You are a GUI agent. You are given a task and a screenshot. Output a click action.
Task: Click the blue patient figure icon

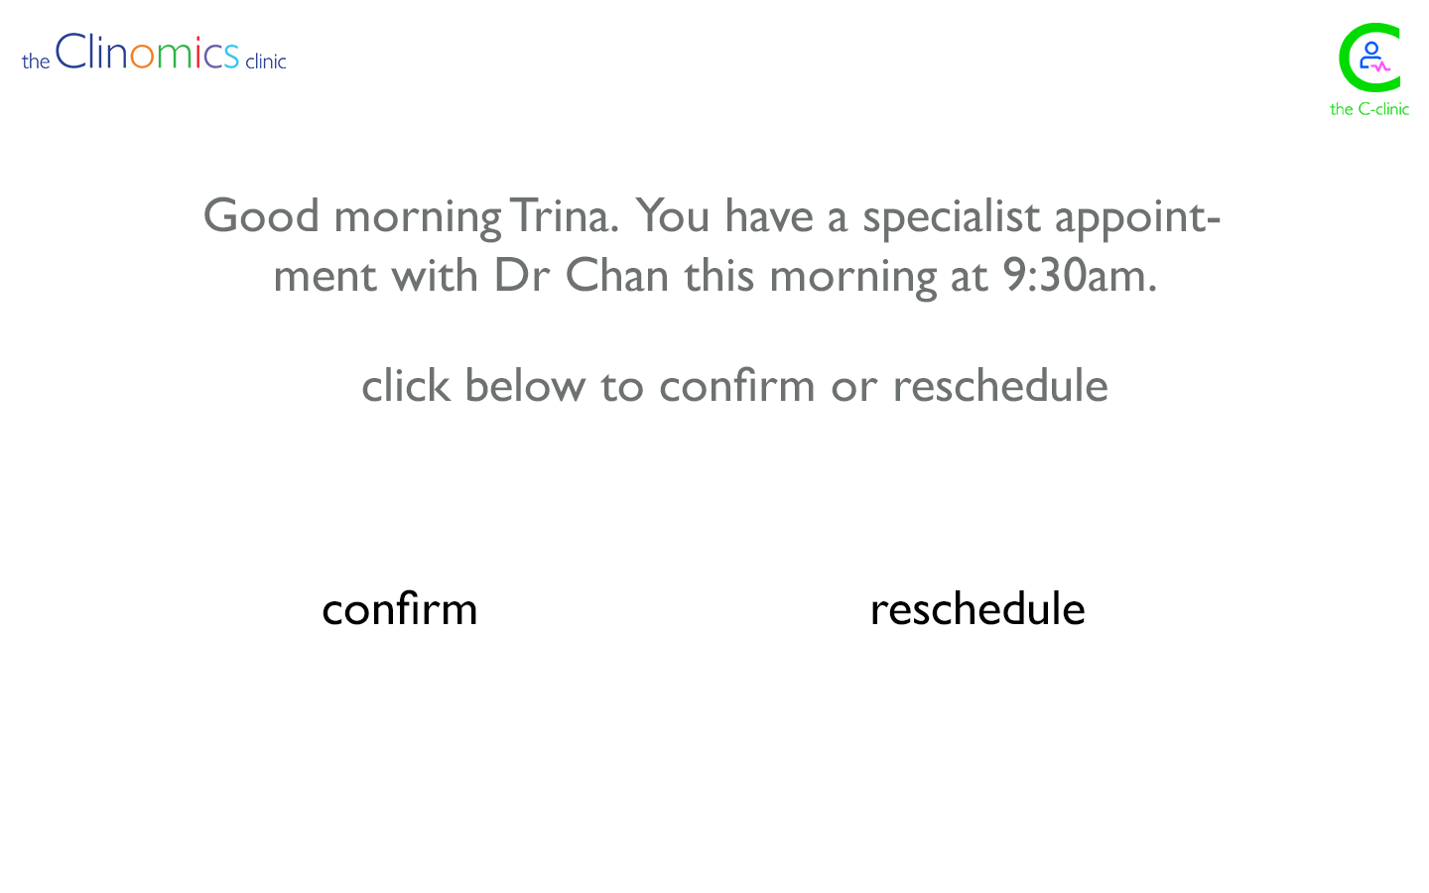tap(1369, 54)
